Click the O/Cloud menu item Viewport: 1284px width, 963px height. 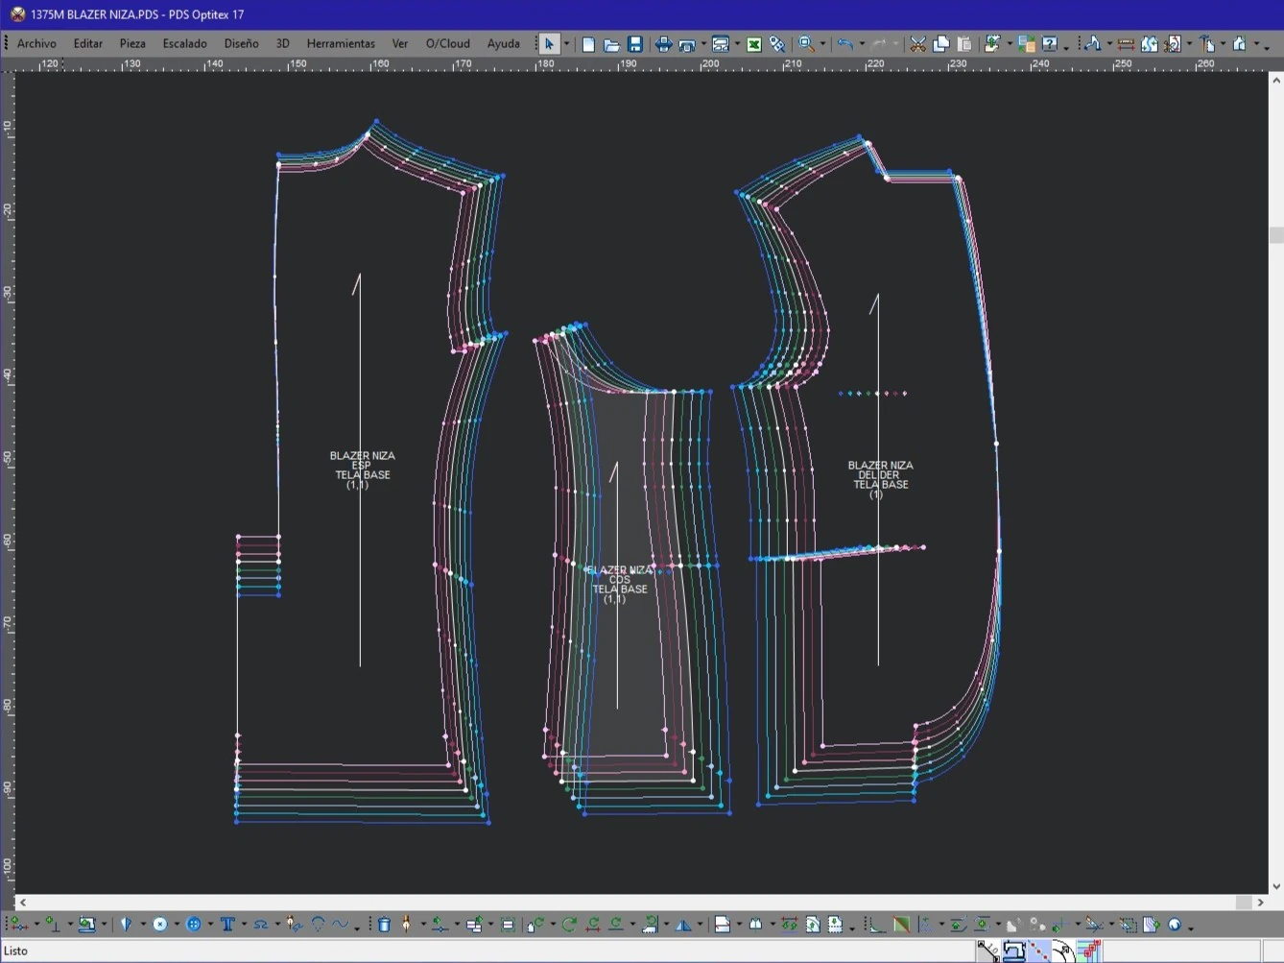pyautogui.click(x=447, y=44)
